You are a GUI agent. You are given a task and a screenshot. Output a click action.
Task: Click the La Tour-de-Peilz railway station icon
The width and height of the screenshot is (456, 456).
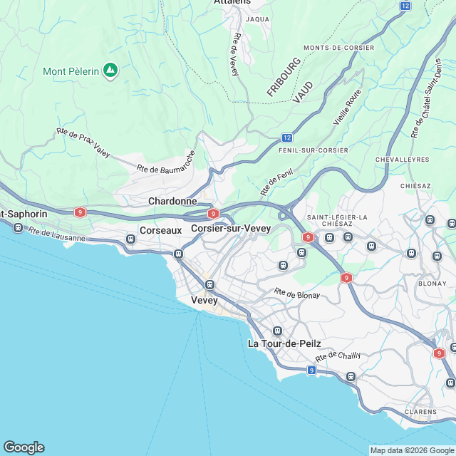[277, 331]
